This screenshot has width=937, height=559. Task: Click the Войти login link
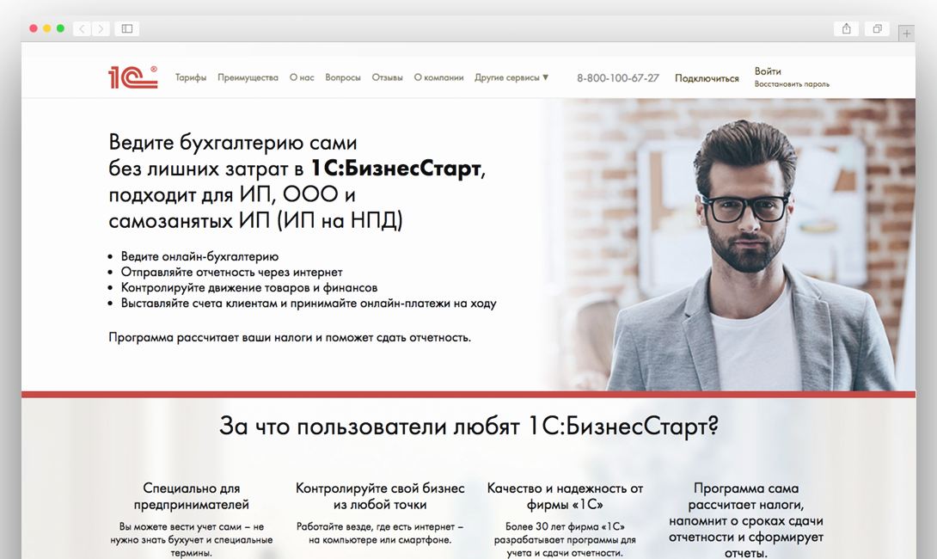[x=768, y=71]
